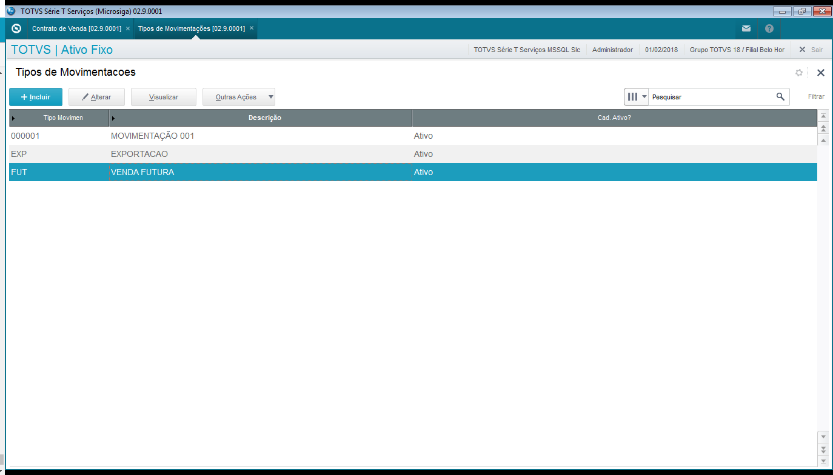Click the Visualizar button

point(164,97)
